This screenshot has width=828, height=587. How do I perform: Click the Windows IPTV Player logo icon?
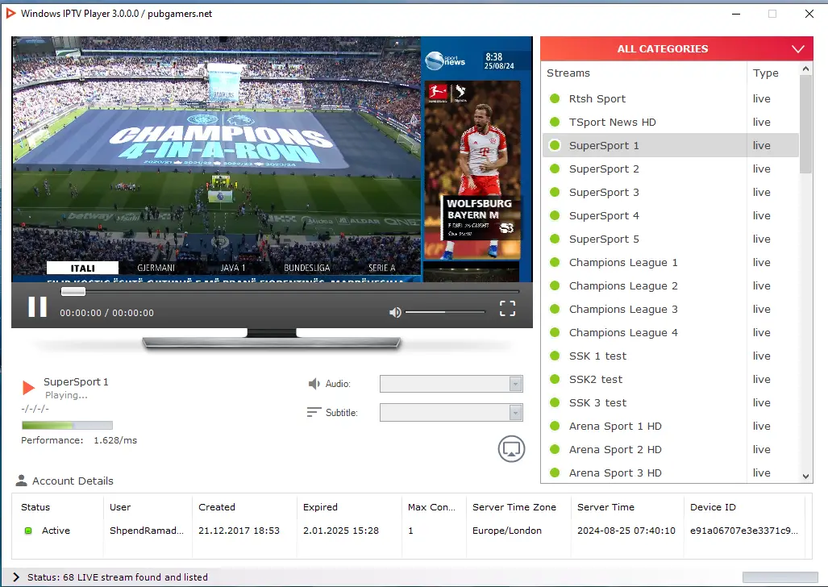point(10,13)
